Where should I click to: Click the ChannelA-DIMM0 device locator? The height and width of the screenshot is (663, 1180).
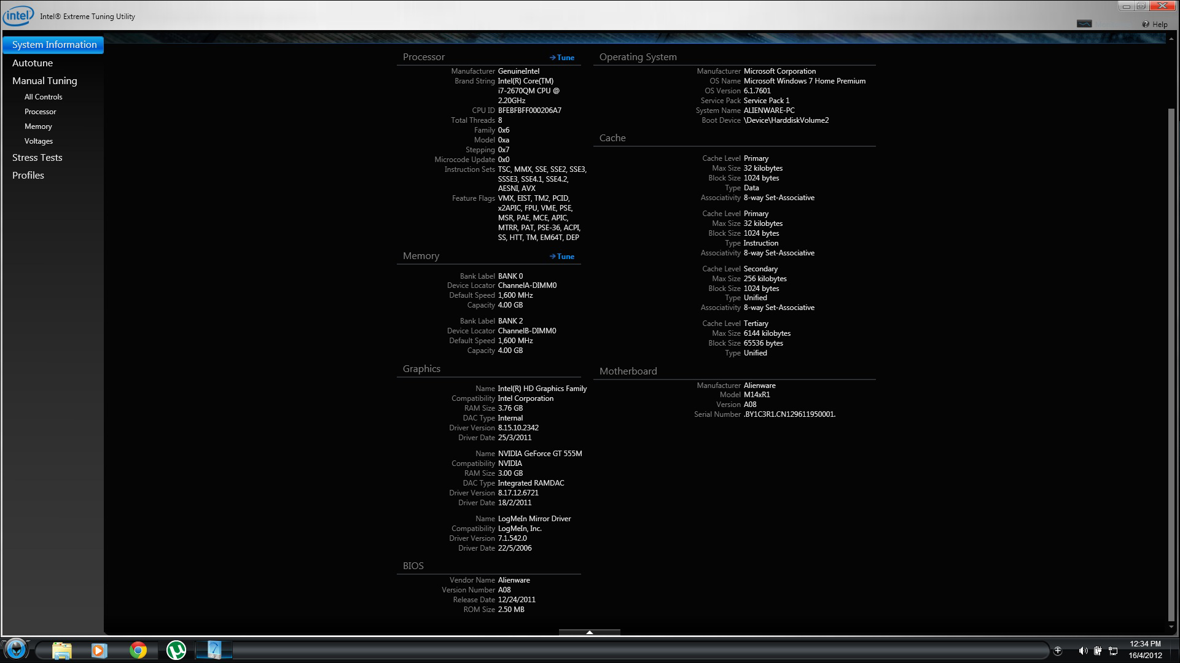[527, 285]
